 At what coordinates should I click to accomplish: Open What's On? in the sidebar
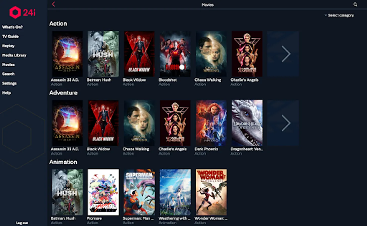click(12, 27)
